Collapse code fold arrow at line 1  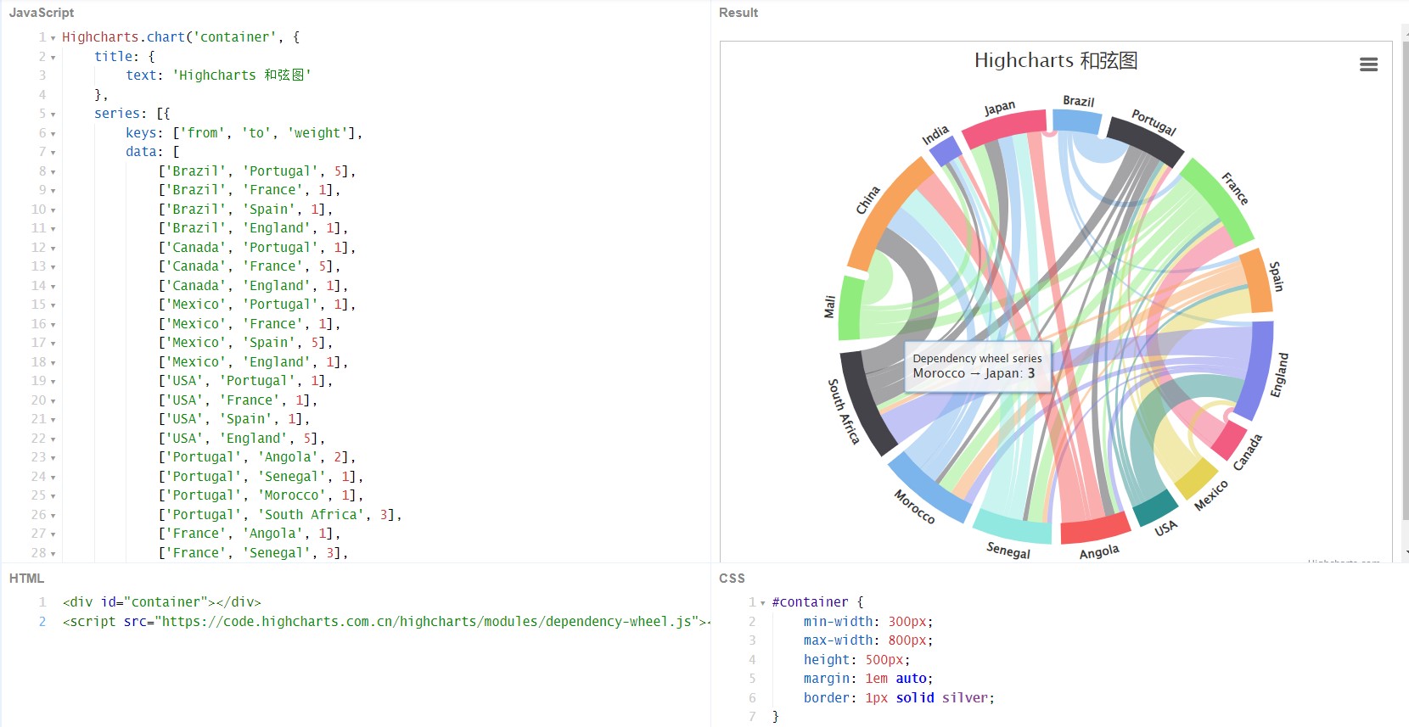[x=53, y=38]
